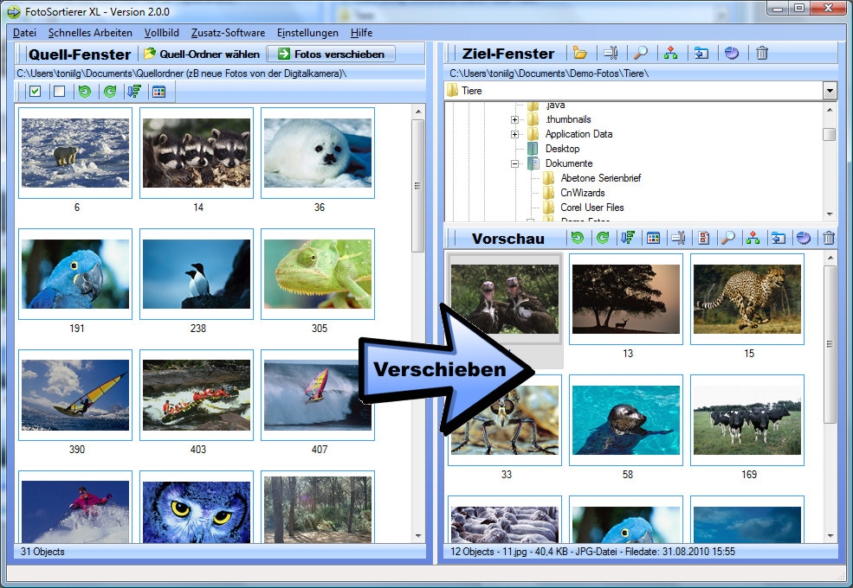Select the raccoons photo thumbnail 14
The height and width of the screenshot is (588, 853).
197,153
